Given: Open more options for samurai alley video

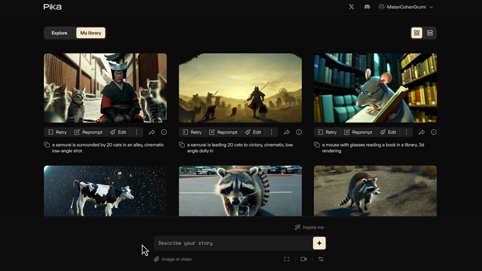Looking at the screenshot, I should (x=137, y=132).
